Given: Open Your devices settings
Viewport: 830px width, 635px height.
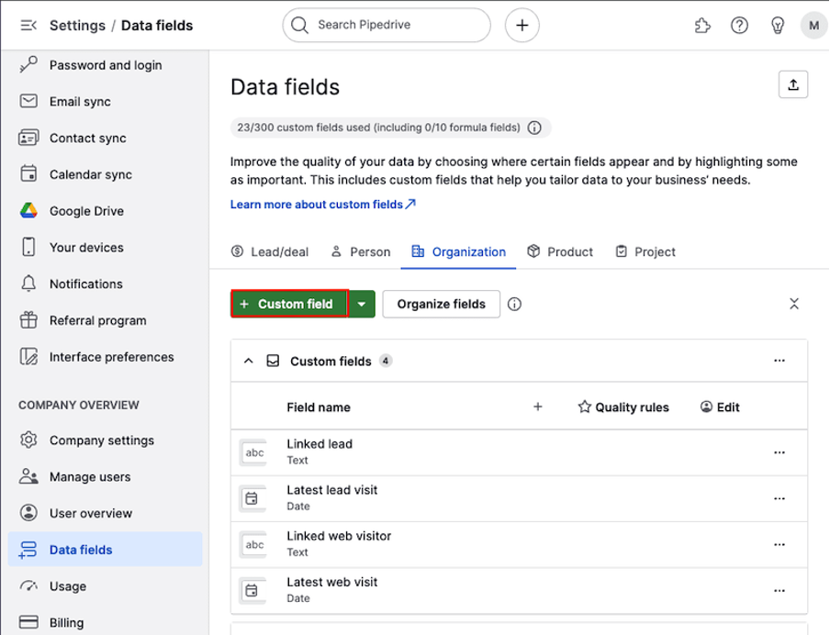Looking at the screenshot, I should [x=106, y=248].
